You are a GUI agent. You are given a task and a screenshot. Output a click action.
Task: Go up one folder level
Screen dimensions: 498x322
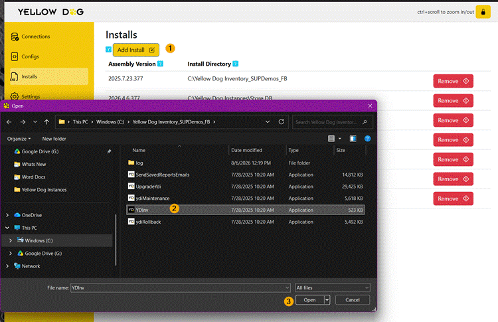pyautogui.click(x=46, y=122)
